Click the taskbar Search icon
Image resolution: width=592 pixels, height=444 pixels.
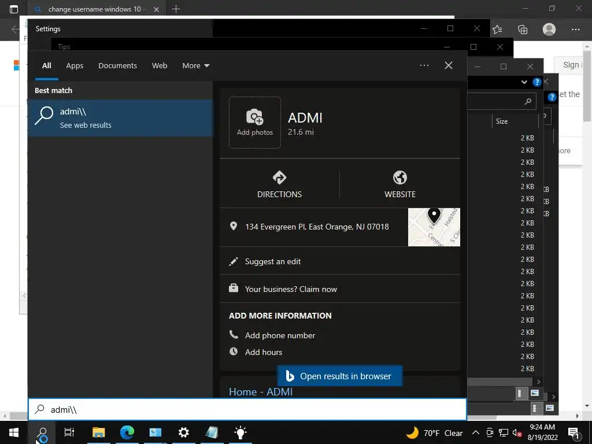pos(42,433)
